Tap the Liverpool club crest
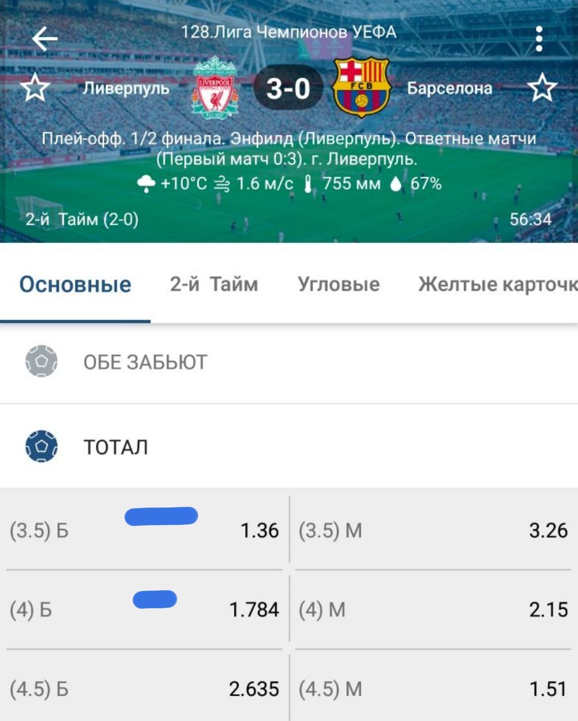 [214, 87]
